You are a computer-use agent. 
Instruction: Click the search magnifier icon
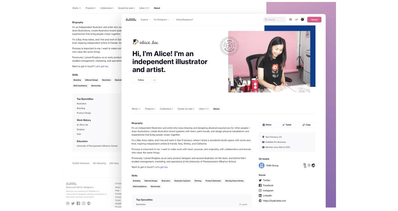pyautogui.click(x=266, y=20)
